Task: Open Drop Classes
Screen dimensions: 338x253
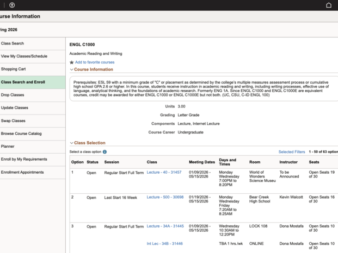Action: click(33, 95)
